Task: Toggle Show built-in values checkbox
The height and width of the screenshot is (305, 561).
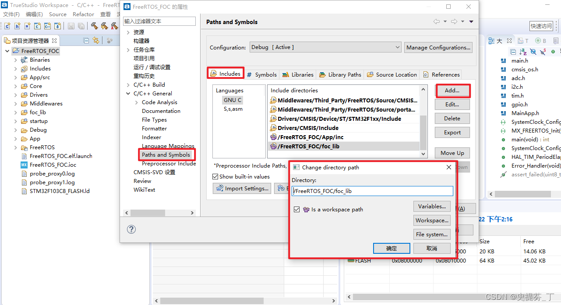Action: 215,177
